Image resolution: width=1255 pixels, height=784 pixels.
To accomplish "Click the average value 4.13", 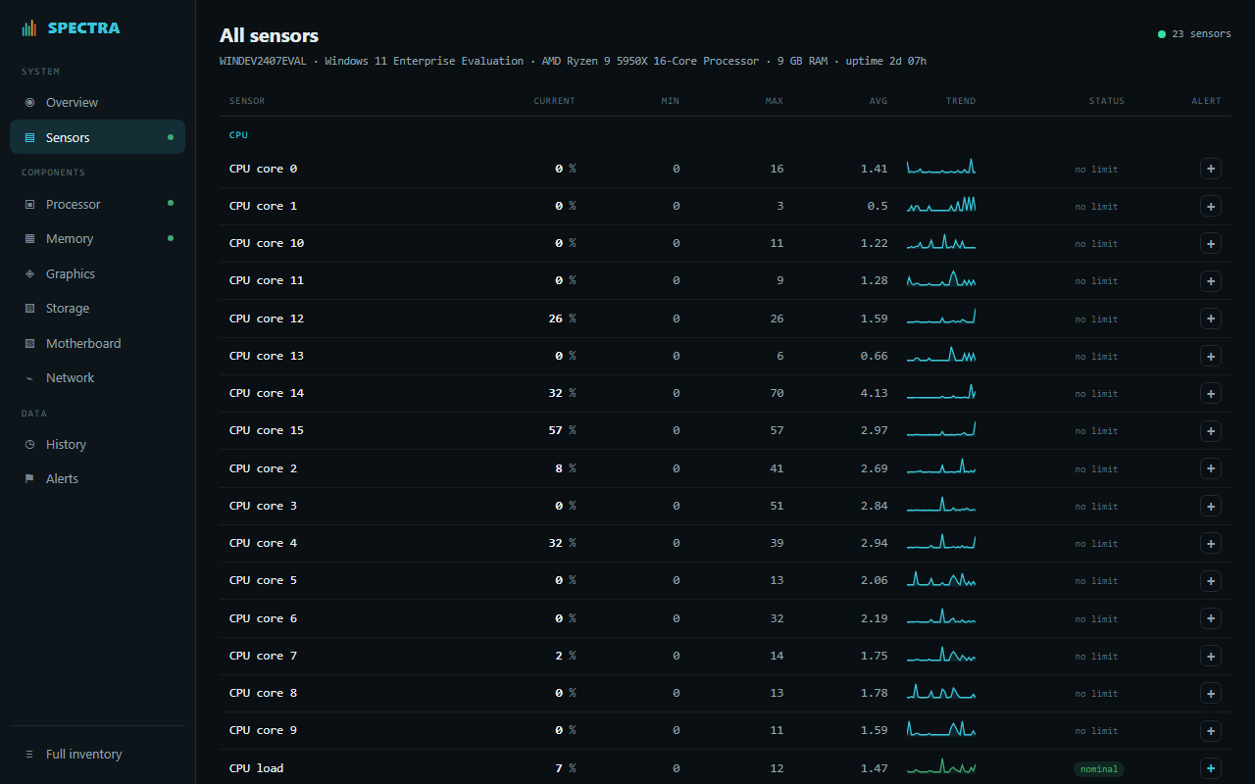I will [875, 393].
